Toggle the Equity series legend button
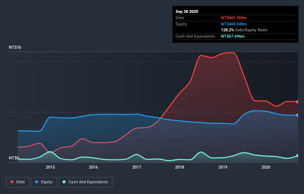 44,182
